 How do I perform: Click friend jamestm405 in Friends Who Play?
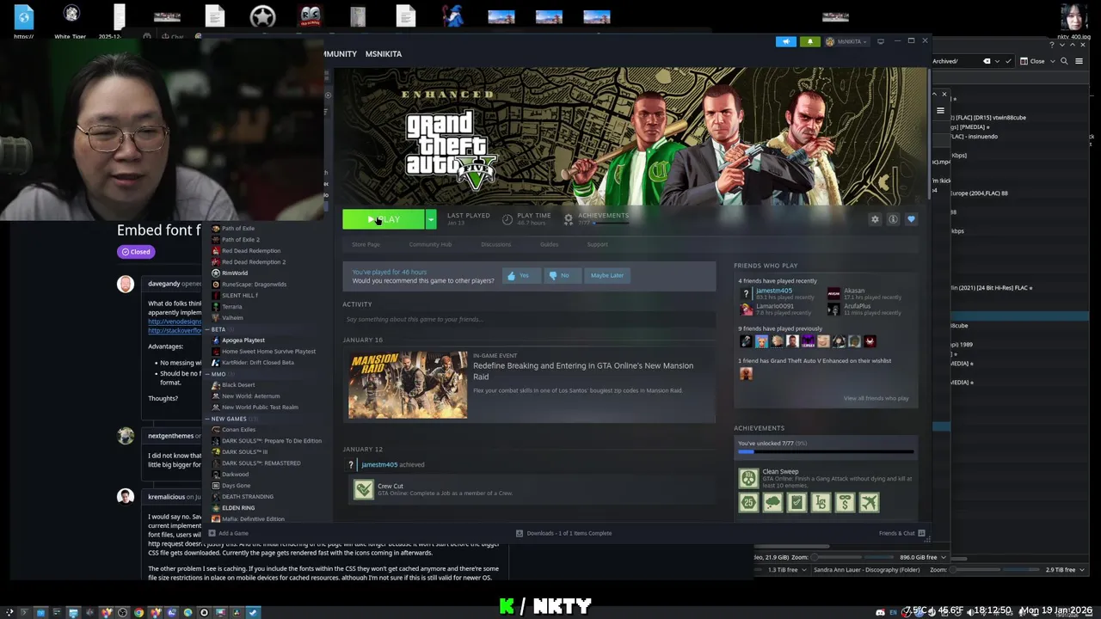point(774,291)
